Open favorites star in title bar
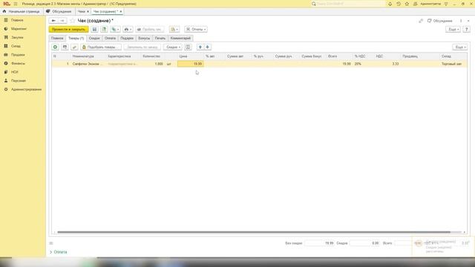This screenshot has width=475, height=267. coord(407,4)
